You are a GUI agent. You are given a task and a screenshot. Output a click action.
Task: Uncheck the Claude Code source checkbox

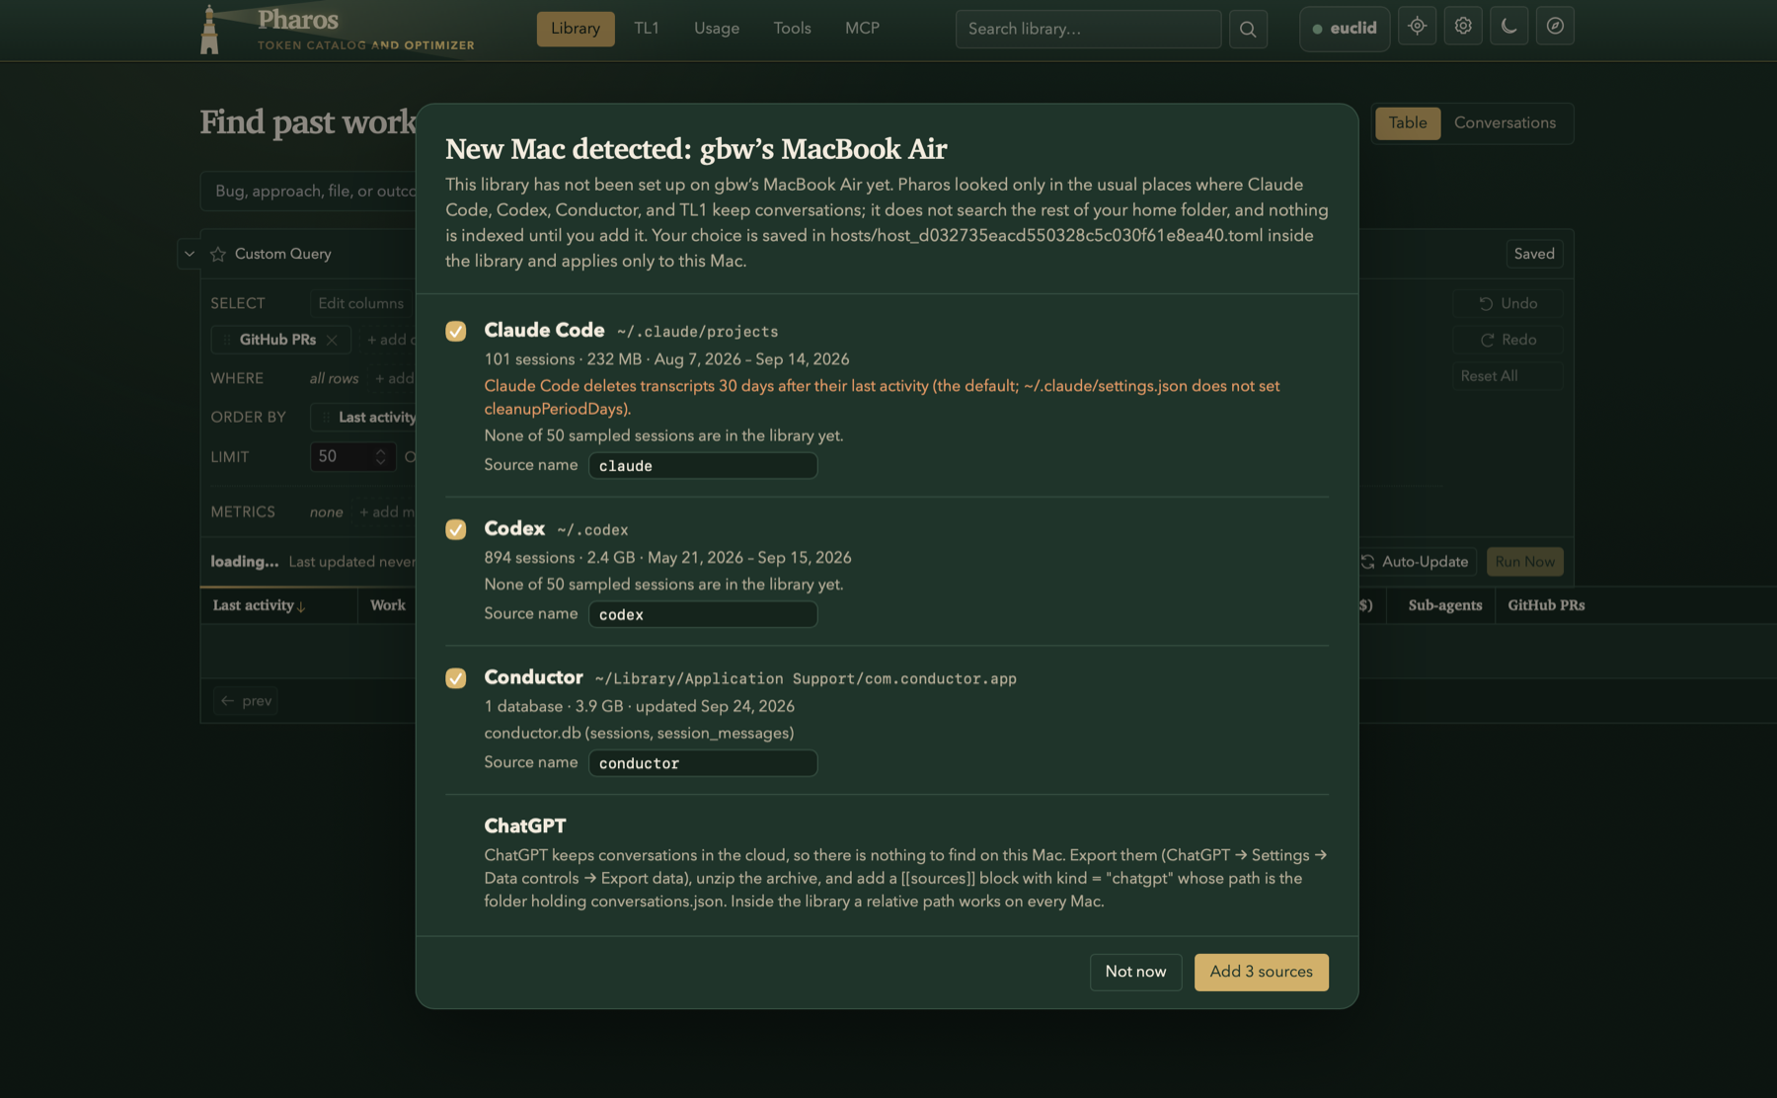[x=456, y=331]
